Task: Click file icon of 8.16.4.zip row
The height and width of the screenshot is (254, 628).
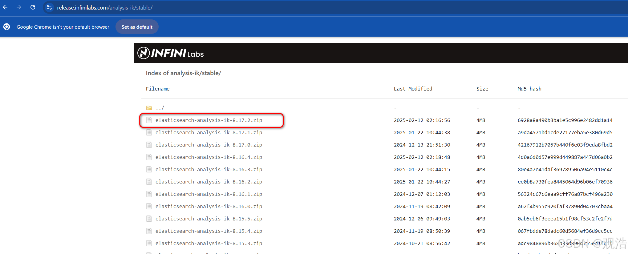Action: pos(149,157)
